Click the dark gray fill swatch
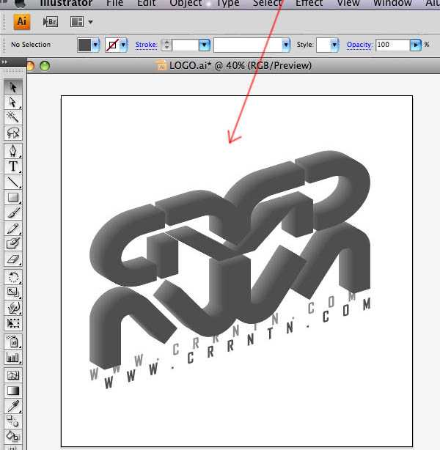The width and height of the screenshot is (440, 450). tap(84, 45)
